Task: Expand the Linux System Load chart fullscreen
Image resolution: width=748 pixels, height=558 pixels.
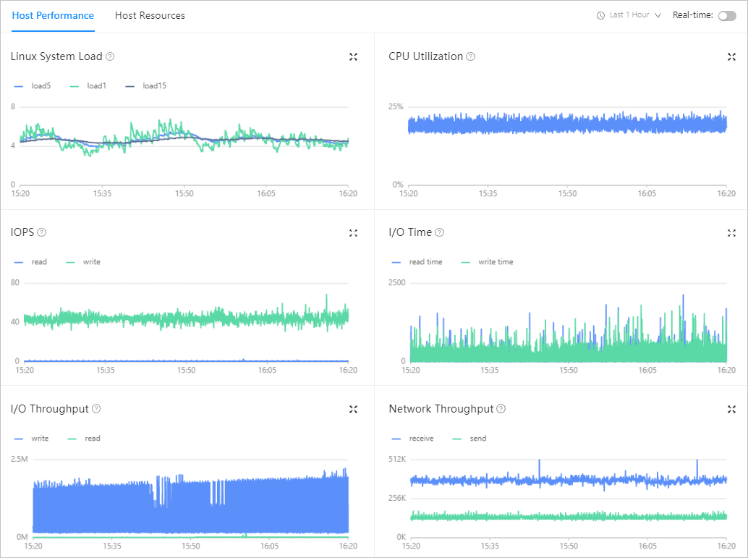Action: tap(353, 56)
